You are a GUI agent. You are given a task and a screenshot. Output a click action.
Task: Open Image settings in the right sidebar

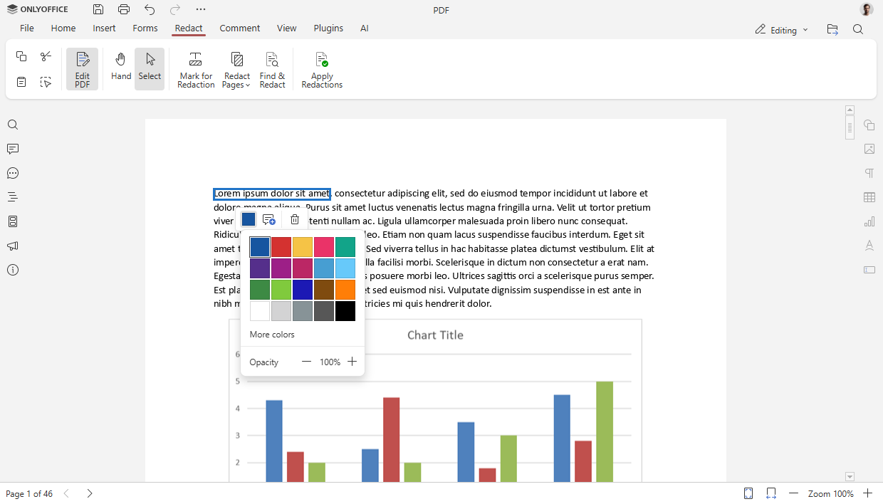pyautogui.click(x=869, y=149)
